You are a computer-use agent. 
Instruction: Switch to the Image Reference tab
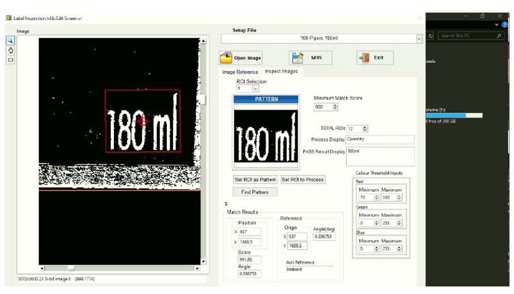point(240,72)
